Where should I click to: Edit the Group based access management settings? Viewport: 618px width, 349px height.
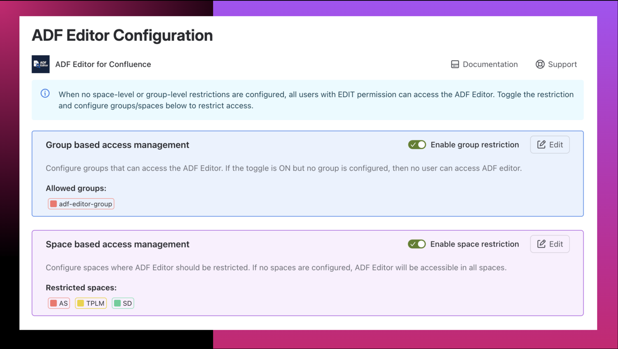coord(550,145)
